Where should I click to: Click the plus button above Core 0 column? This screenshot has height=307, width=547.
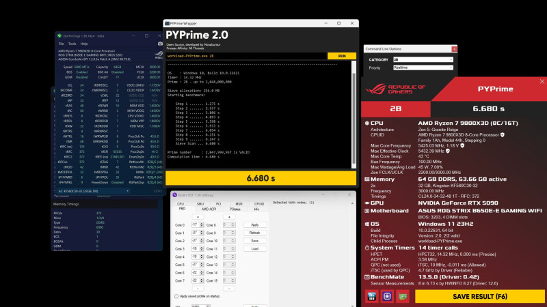coord(198,217)
